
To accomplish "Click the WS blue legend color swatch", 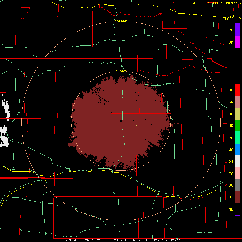I will [237, 150].
